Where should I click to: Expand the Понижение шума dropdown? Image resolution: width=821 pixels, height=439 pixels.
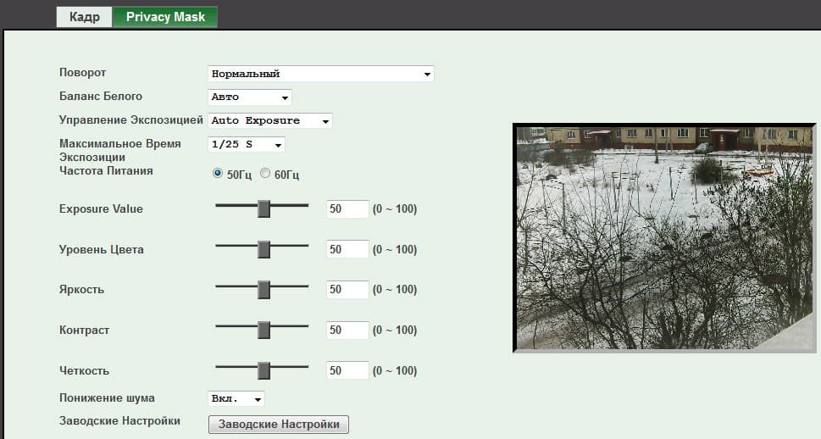[x=236, y=398]
